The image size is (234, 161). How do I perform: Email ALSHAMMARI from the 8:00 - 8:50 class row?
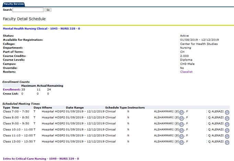pyautogui.click(x=182, y=118)
